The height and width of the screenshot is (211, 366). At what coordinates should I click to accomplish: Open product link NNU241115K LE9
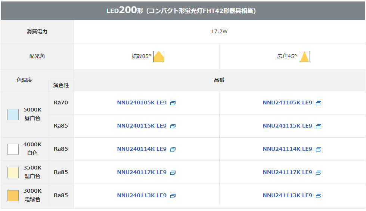(287, 126)
